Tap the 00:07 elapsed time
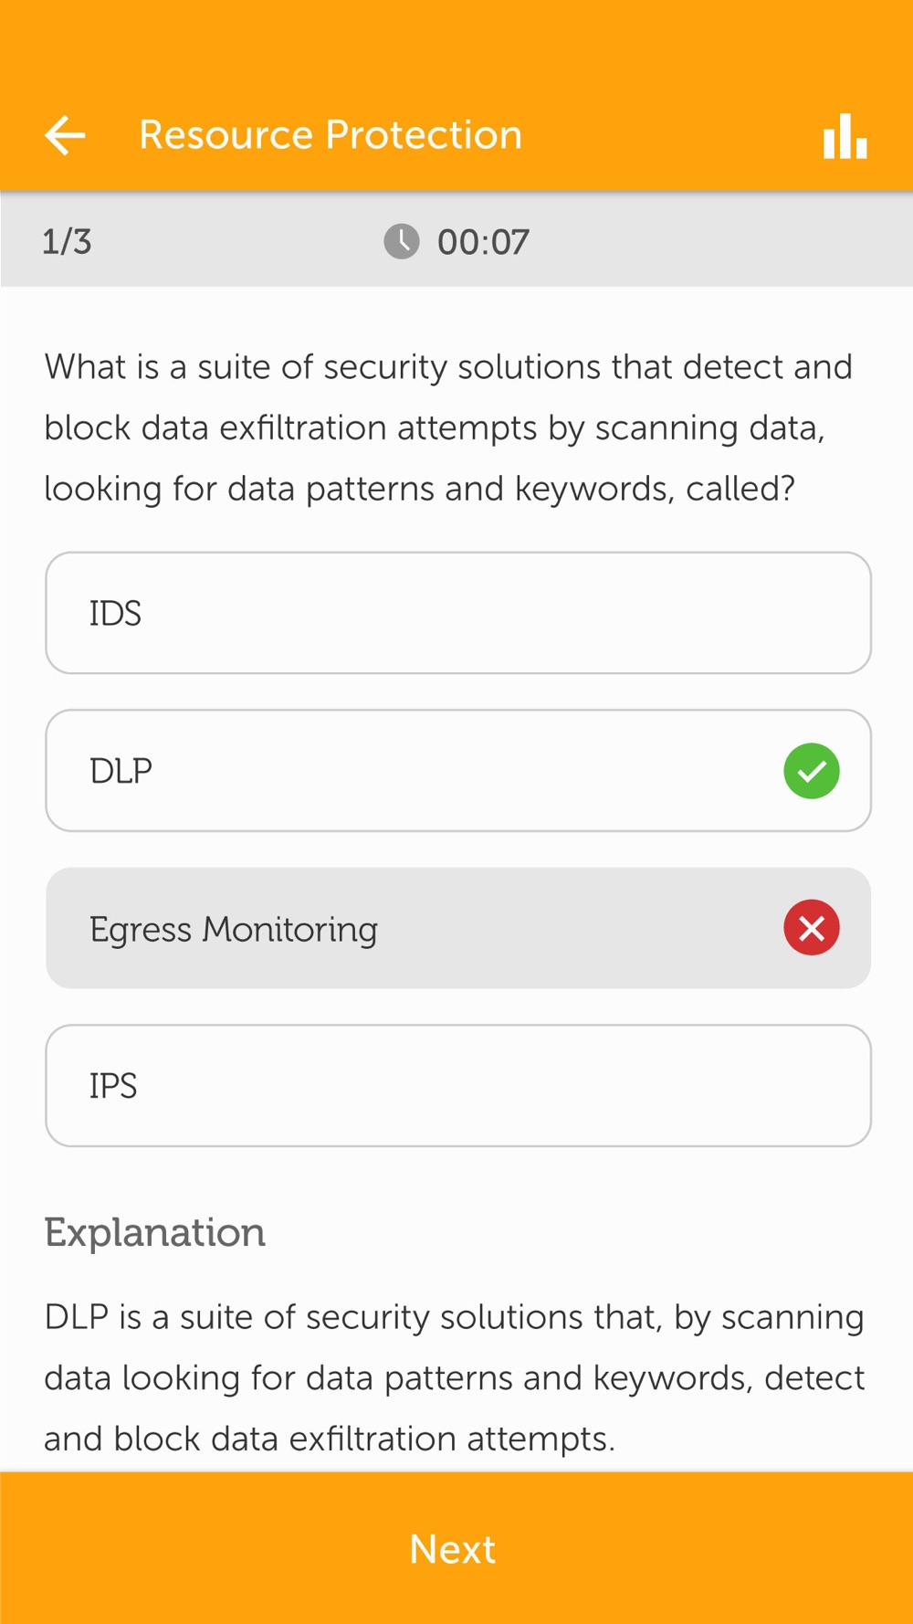Image resolution: width=913 pixels, height=1624 pixels. [483, 242]
